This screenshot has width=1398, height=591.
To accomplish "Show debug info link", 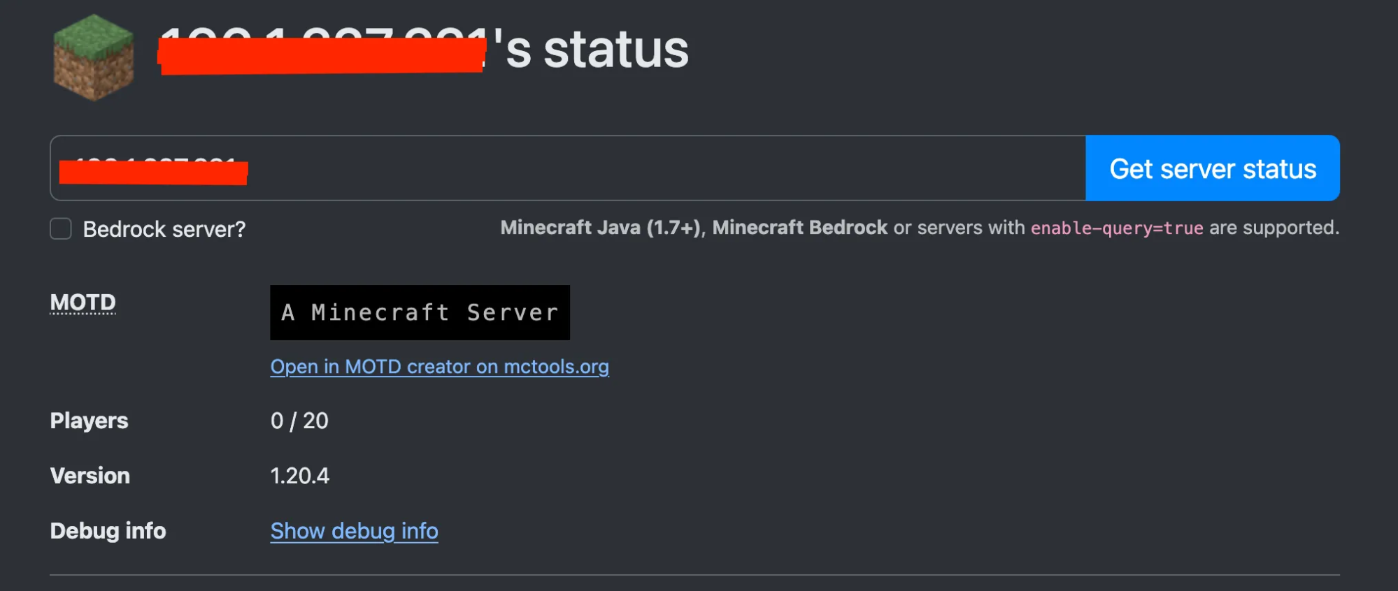I will click(355, 531).
